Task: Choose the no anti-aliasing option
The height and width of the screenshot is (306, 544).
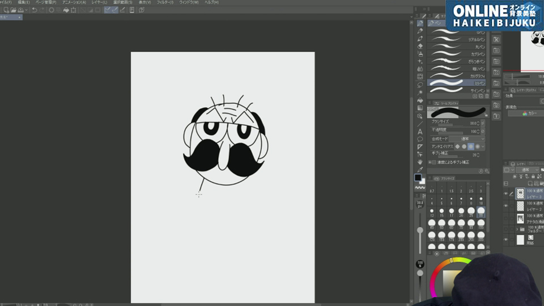Action: (458, 146)
